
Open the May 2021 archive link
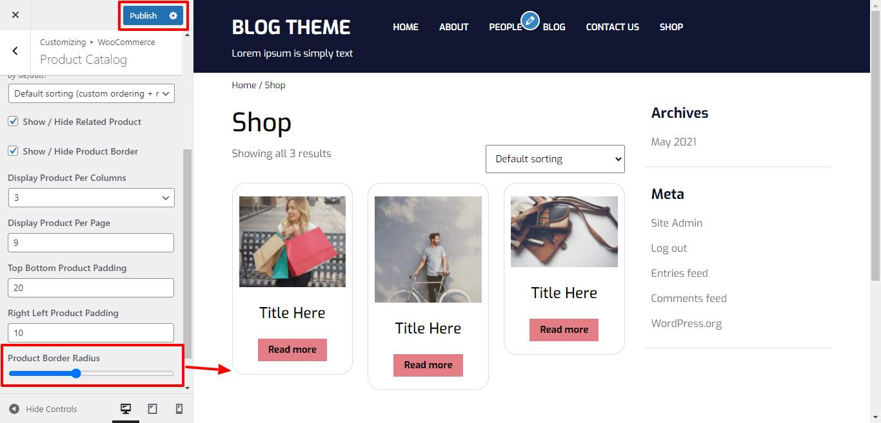(674, 142)
